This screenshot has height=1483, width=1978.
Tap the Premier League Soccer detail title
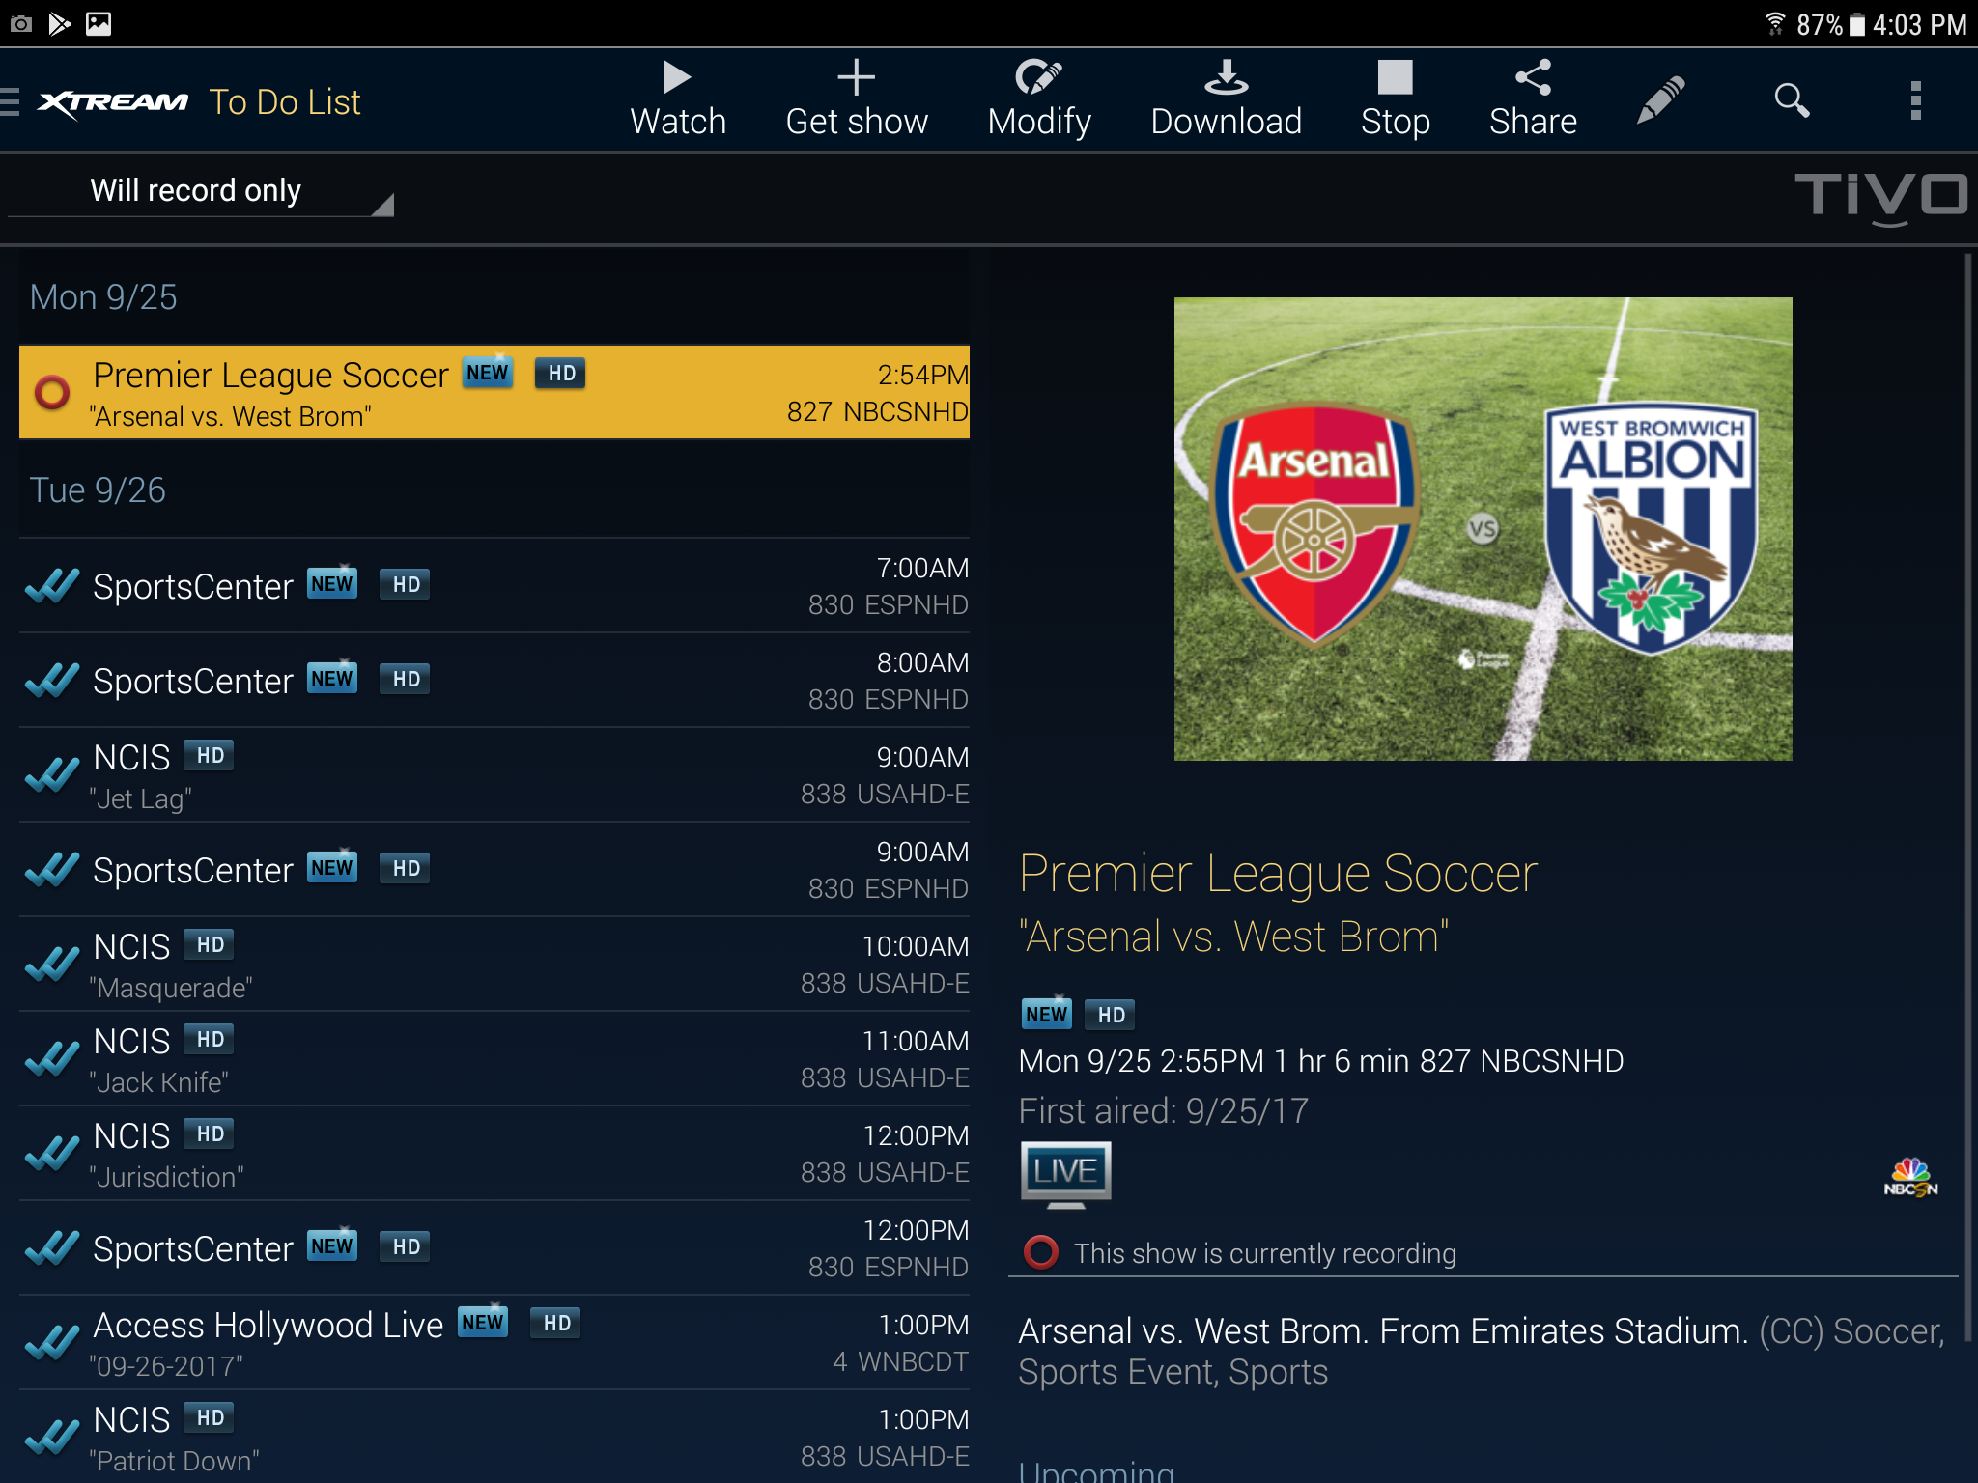click(1277, 874)
